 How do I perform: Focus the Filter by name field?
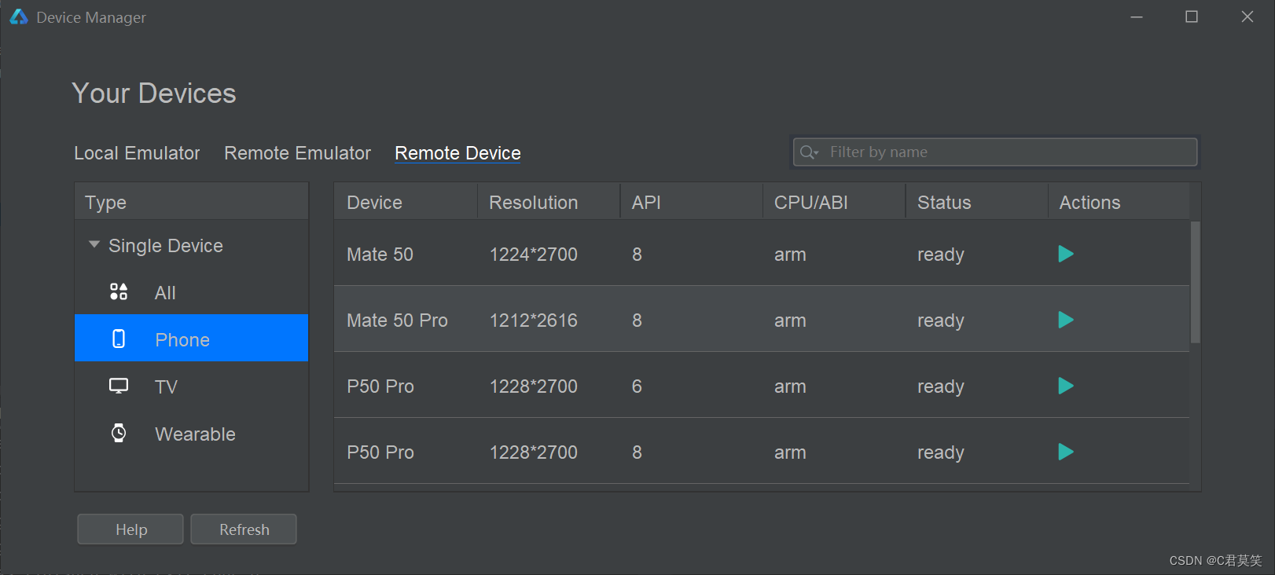point(995,152)
